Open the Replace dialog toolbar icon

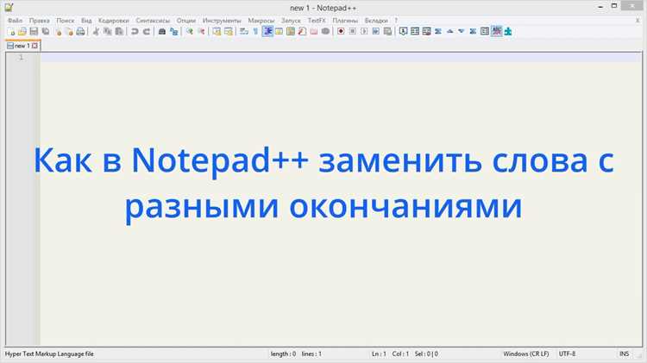[173, 31]
